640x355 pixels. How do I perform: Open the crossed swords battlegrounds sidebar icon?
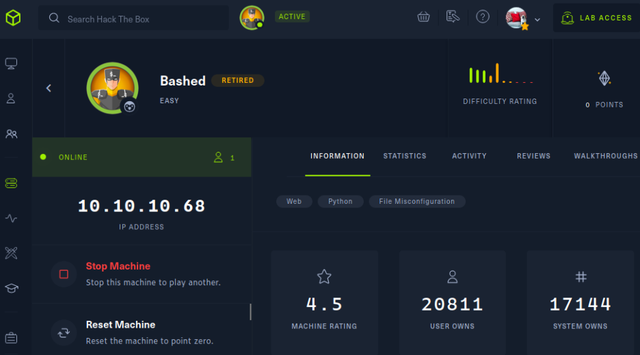tap(11, 253)
